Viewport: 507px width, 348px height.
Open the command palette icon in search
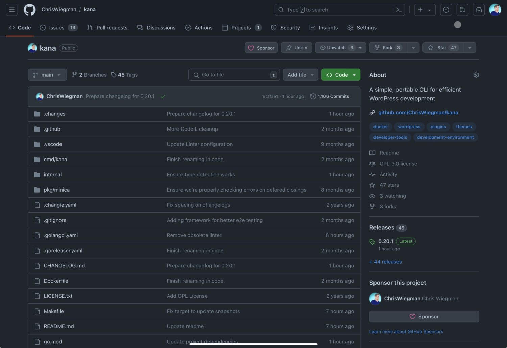click(399, 10)
